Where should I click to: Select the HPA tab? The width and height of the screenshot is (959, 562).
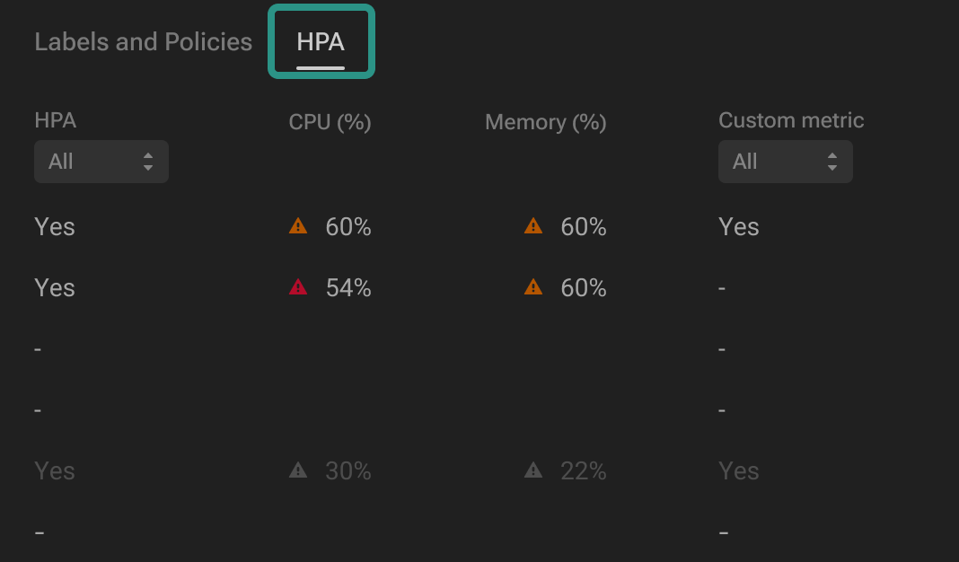[321, 42]
